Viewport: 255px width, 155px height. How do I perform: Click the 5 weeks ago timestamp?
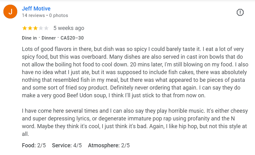tap(69, 28)
